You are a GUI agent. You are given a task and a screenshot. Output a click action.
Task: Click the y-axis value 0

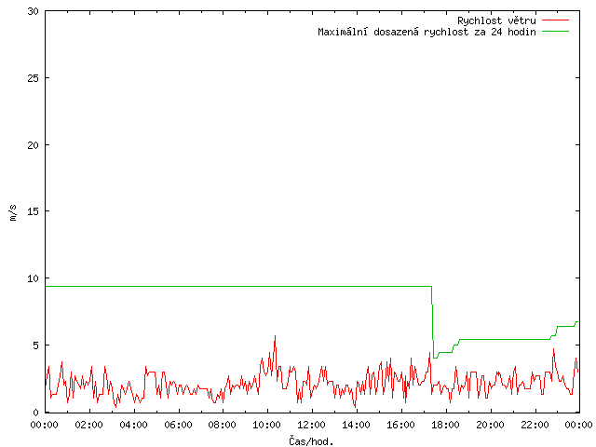[36, 413]
